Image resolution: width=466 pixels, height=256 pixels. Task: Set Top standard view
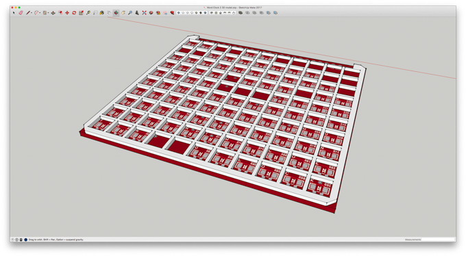click(216, 13)
